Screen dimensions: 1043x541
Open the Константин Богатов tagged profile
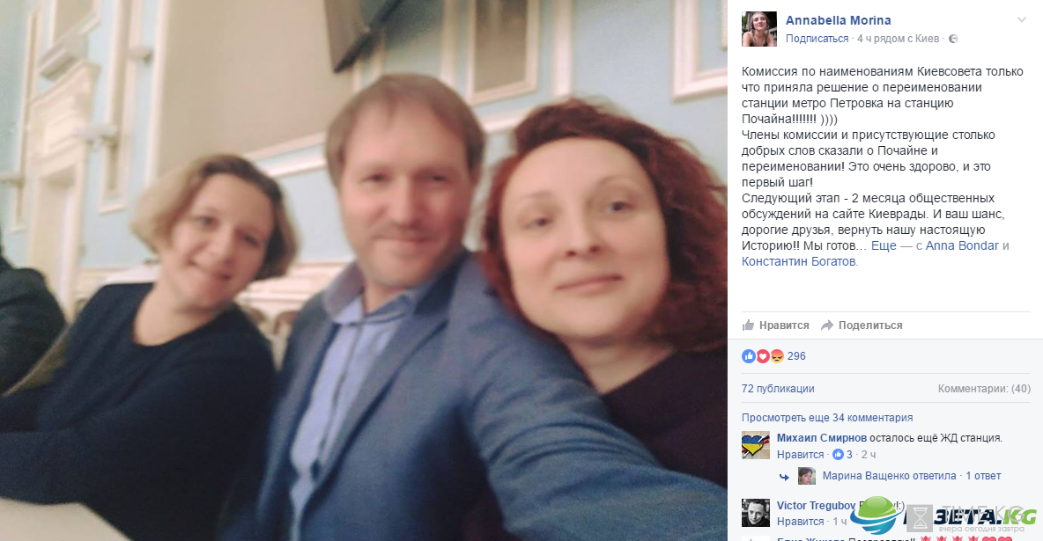tap(799, 262)
